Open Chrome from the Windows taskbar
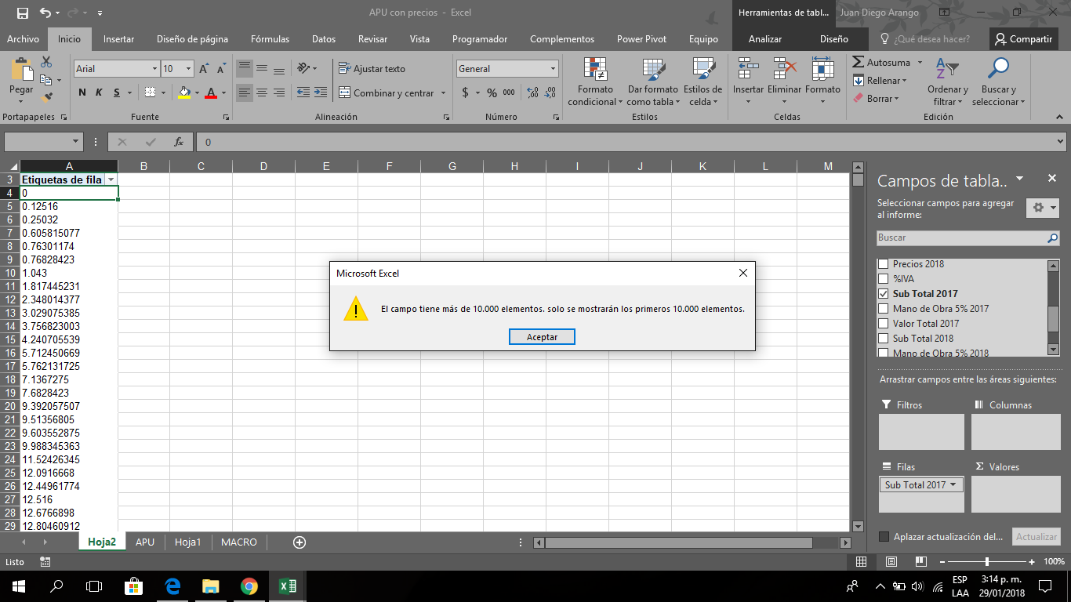 point(249,586)
